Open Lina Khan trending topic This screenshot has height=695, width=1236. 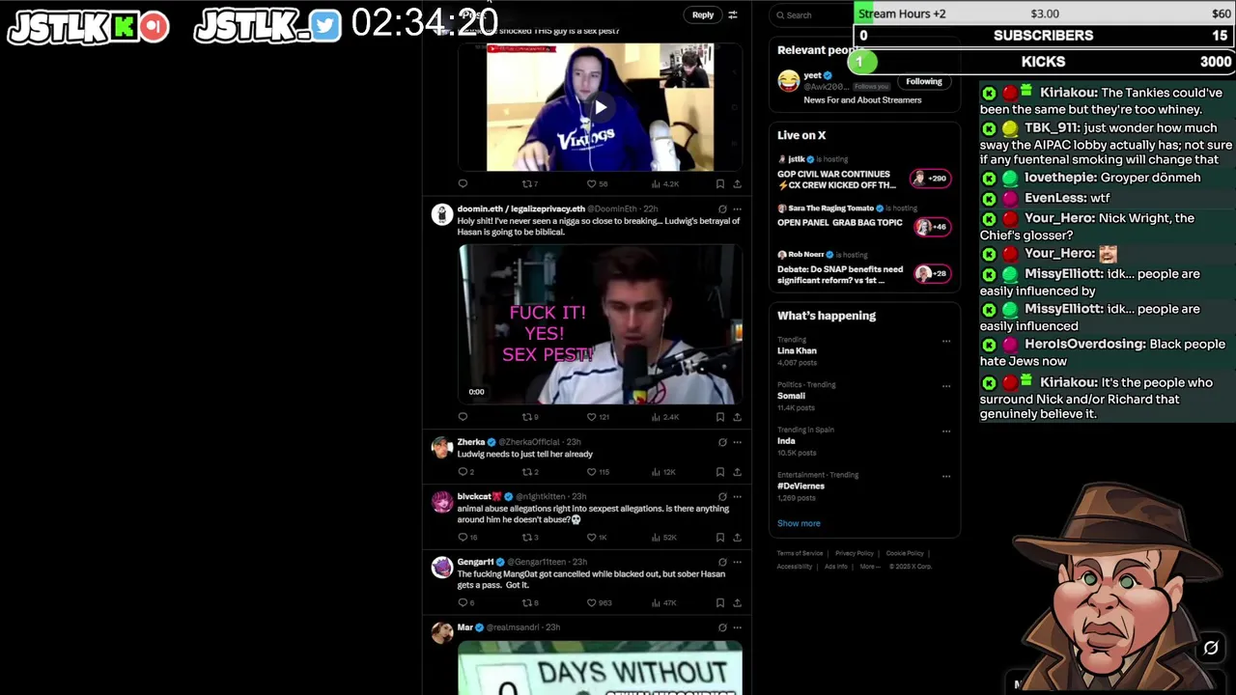click(x=797, y=351)
